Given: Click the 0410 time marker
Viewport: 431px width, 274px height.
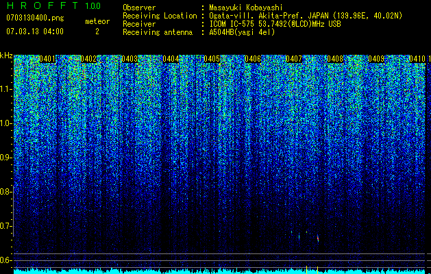Looking at the screenshot, I should click(x=417, y=59).
